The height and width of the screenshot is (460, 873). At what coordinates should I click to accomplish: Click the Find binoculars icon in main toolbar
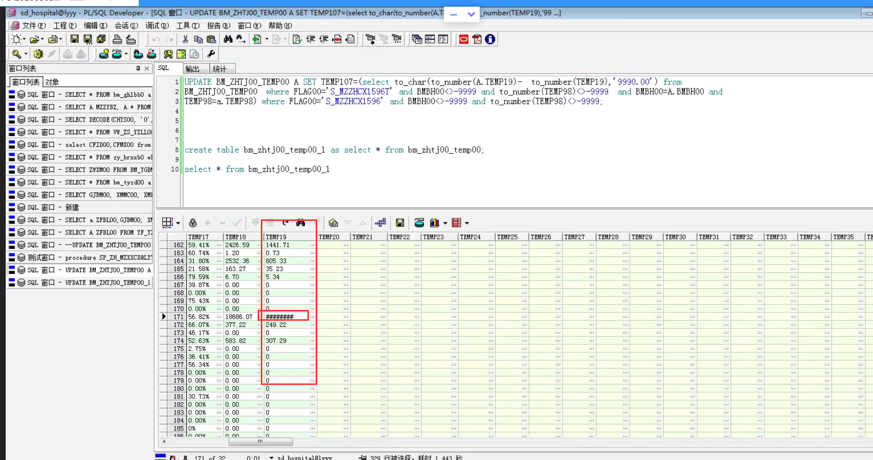(x=228, y=39)
